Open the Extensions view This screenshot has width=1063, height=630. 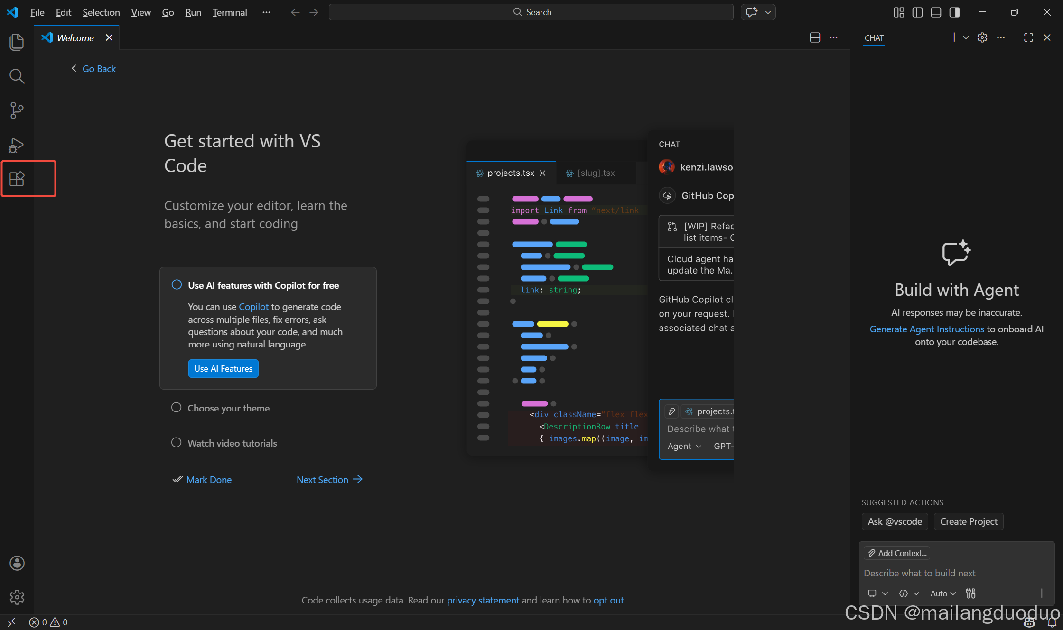coord(17,179)
